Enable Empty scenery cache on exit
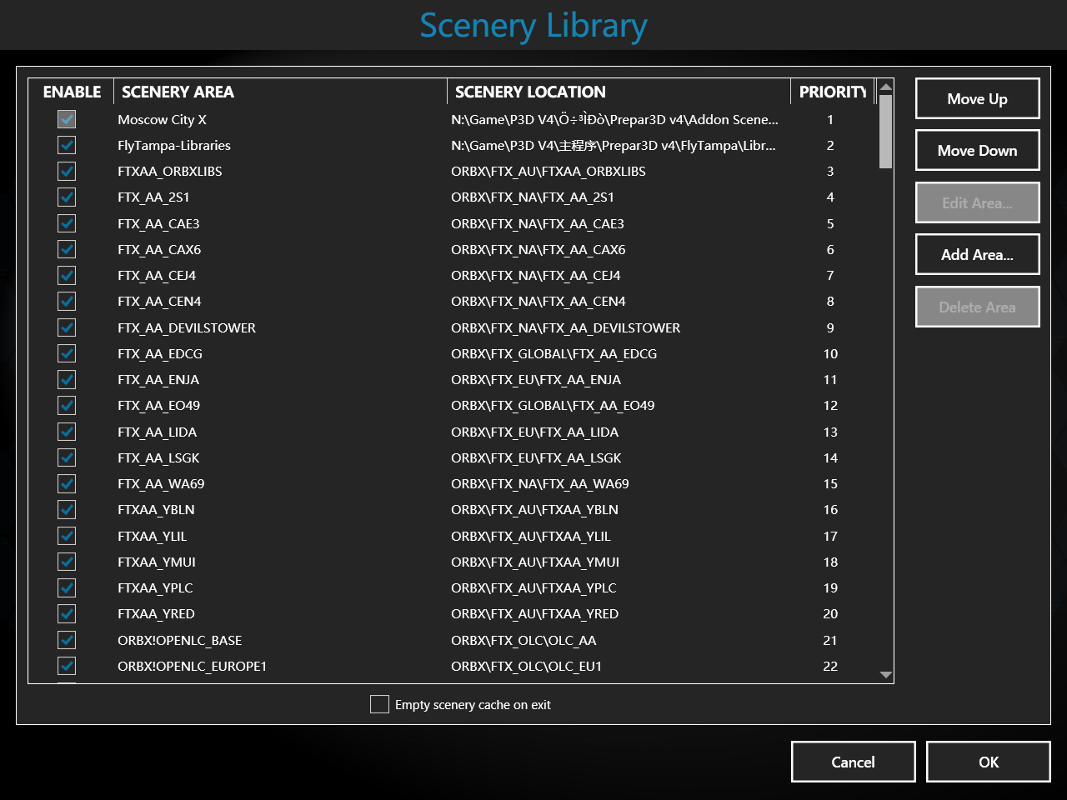 tap(379, 704)
